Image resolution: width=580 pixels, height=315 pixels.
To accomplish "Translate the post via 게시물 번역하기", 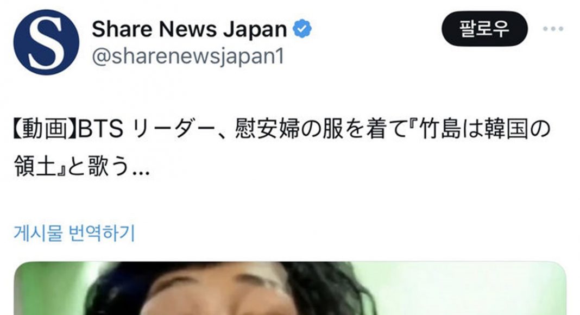I will coord(74,233).
